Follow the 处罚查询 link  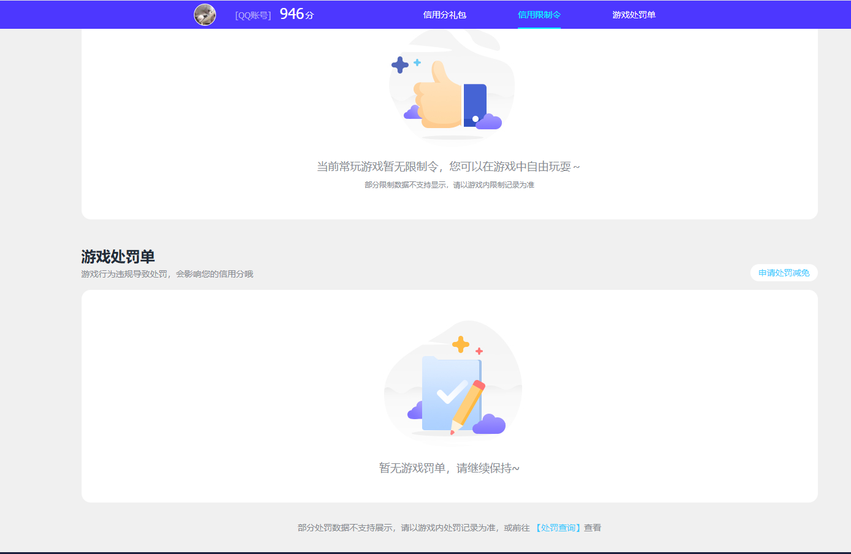click(558, 528)
